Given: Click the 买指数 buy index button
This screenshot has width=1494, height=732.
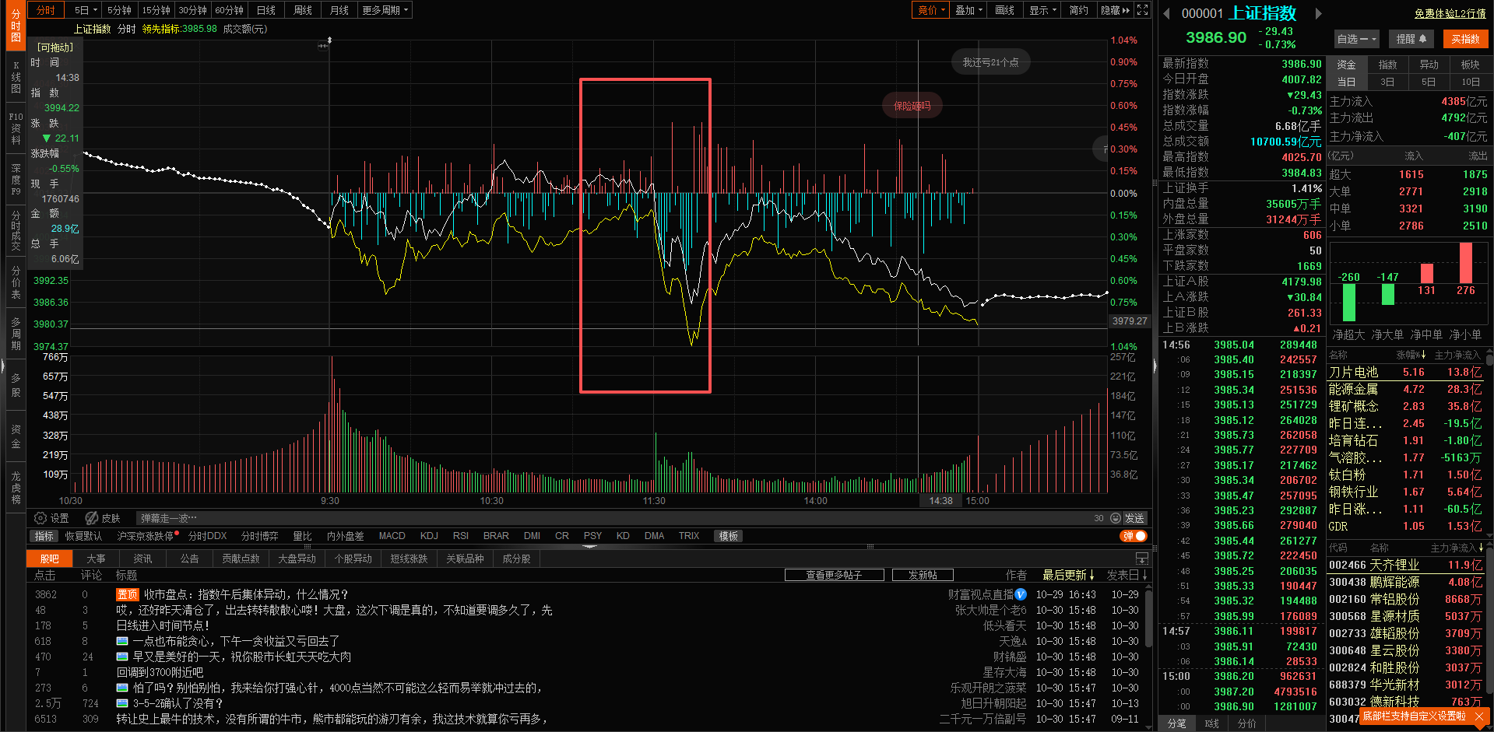Looking at the screenshot, I should click(x=1465, y=39).
